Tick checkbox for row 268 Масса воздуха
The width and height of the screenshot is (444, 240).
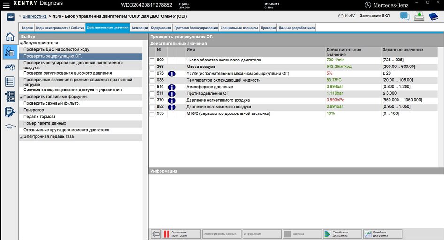153,67
